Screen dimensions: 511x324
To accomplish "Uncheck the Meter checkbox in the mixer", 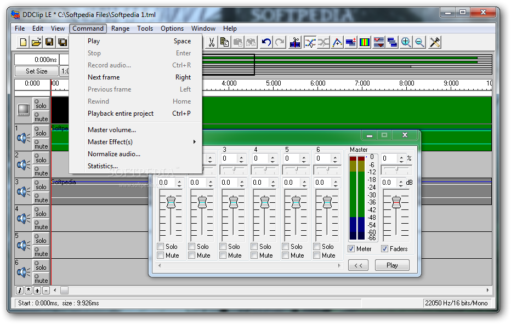I will [x=351, y=249].
